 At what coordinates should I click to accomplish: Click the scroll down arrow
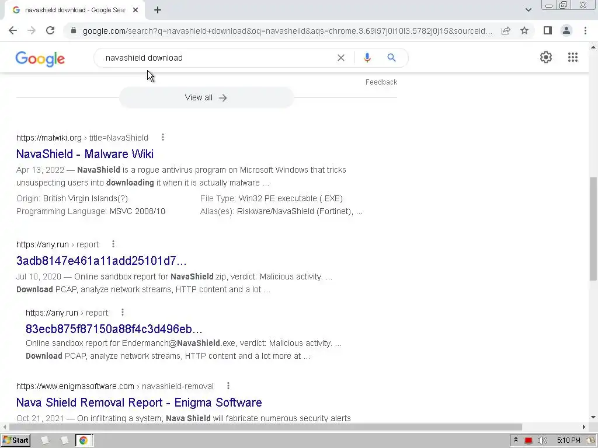pyautogui.click(x=593, y=418)
